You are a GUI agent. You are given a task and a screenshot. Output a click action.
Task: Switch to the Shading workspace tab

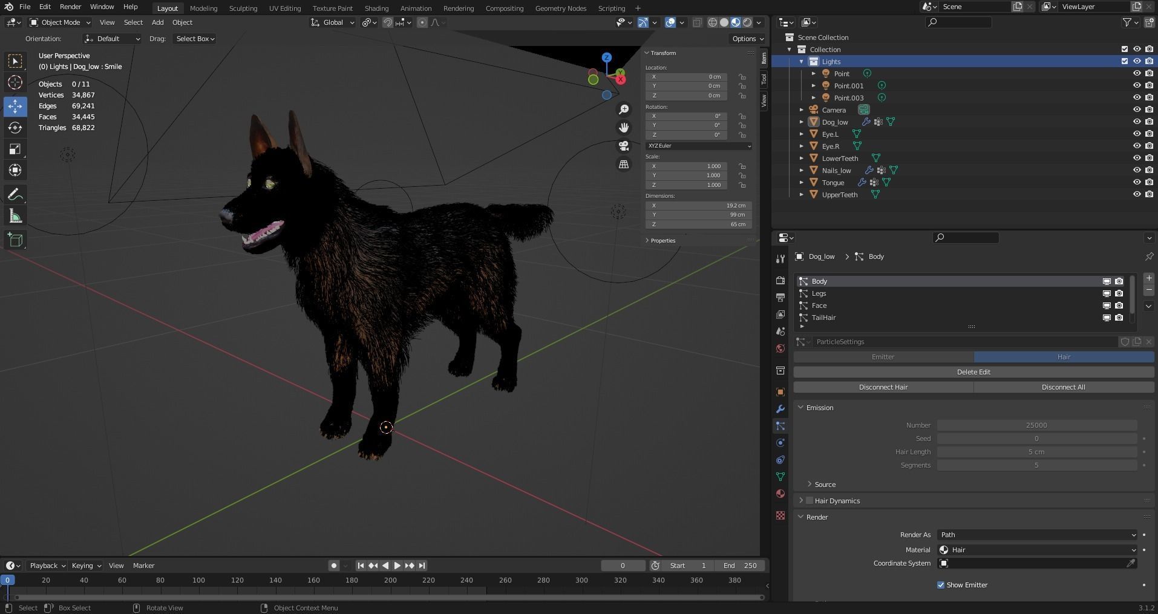coord(376,8)
